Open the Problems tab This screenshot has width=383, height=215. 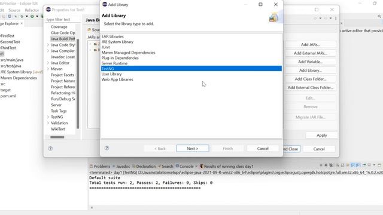point(100,166)
